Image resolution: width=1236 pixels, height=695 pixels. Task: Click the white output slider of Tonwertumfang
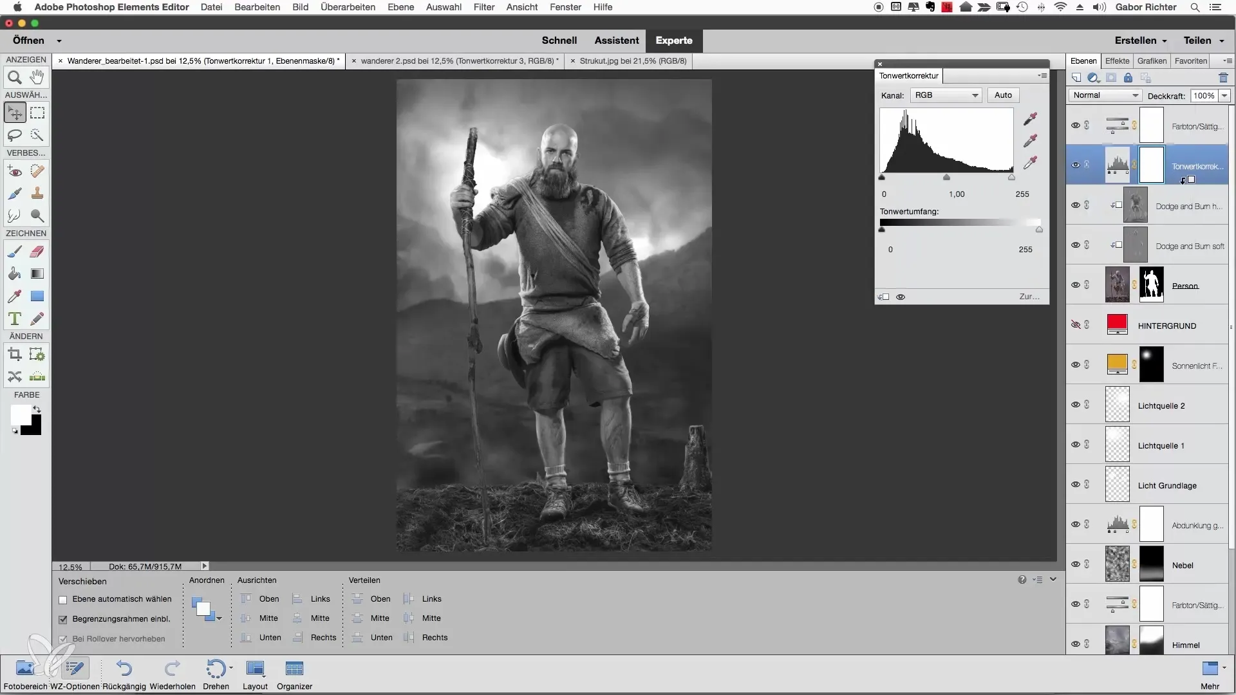[x=1039, y=229]
